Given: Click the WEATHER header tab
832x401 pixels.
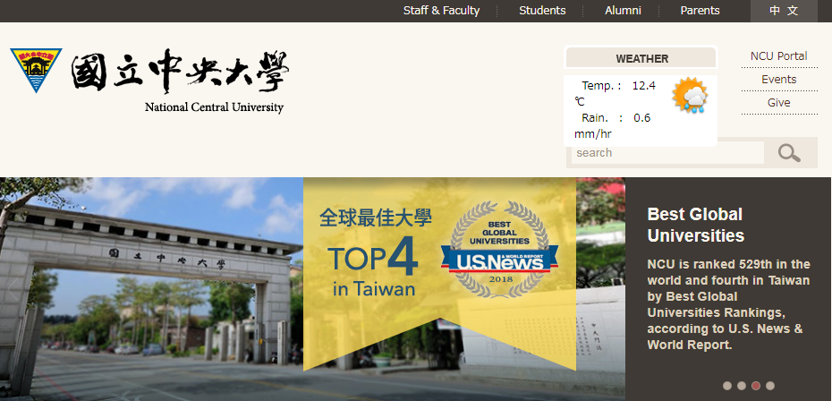Looking at the screenshot, I should click(x=641, y=58).
